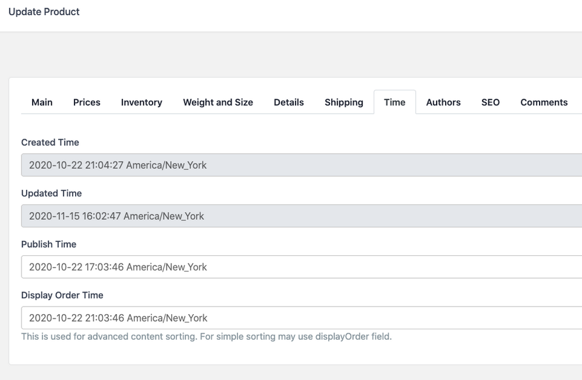The height and width of the screenshot is (380, 582).
Task: Go to the SEO tab
Action: pos(490,102)
